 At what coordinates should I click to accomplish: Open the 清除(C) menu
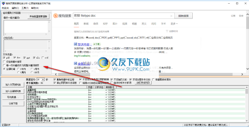point(15,8)
